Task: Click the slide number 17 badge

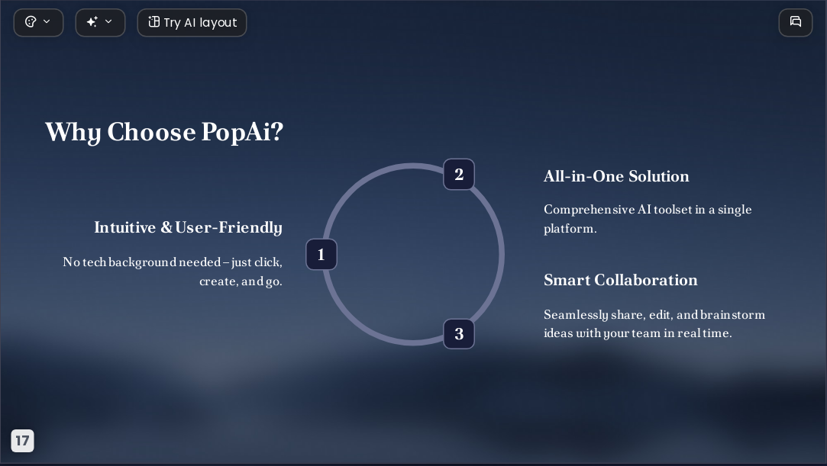Action: tap(23, 441)
